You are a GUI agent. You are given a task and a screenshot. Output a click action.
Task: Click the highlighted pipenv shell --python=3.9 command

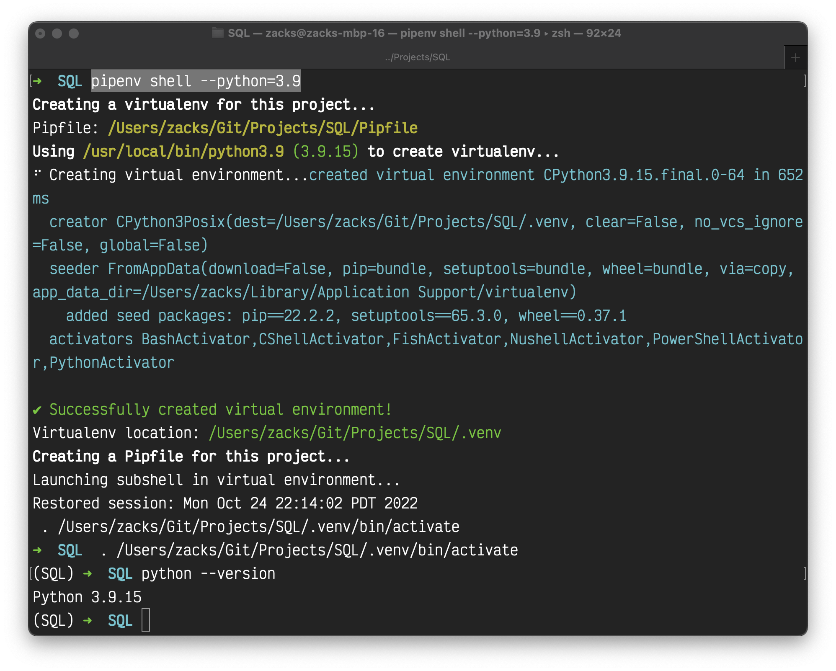click(196, 81)
